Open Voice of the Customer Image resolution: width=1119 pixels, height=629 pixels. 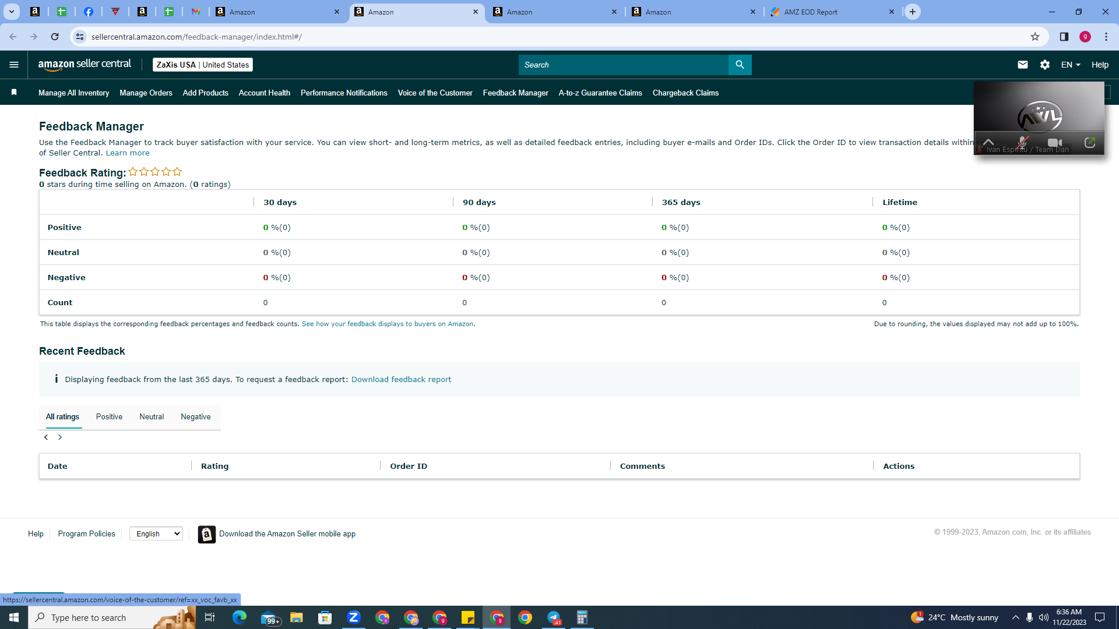[x=435, y=93]
